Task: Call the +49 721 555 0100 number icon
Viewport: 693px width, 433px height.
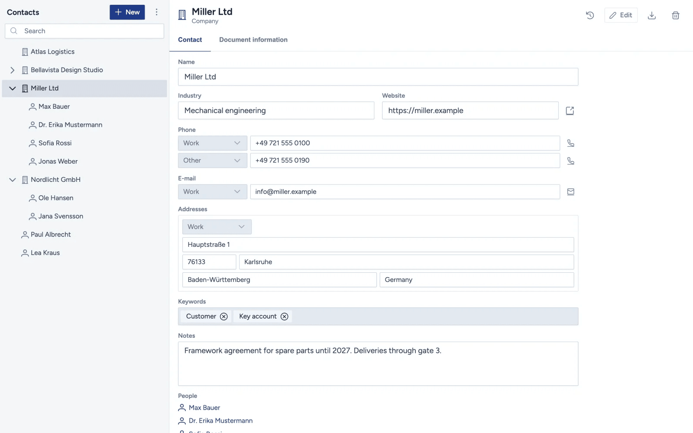Action: pos(571,143)
